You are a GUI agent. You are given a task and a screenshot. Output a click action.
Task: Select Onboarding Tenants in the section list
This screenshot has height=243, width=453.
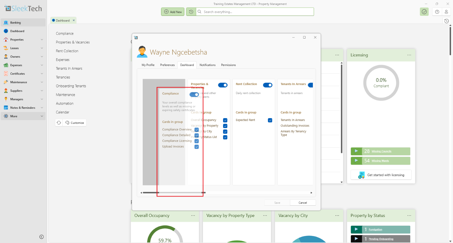coord(71,86)
